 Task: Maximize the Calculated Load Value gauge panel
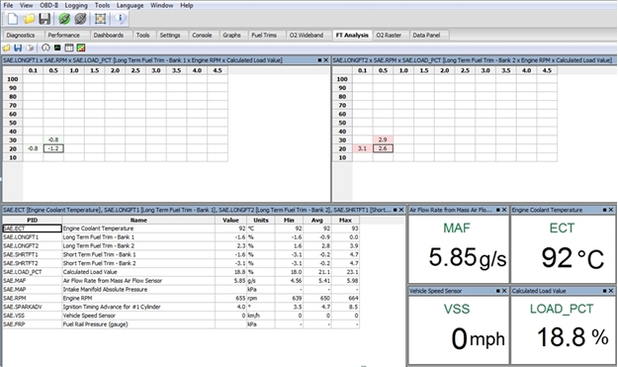[604, 291]
